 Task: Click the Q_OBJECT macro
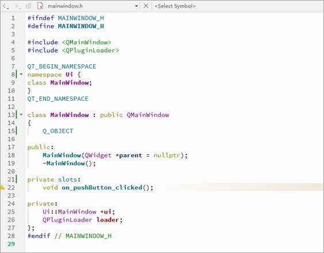(x=58, y=131)
